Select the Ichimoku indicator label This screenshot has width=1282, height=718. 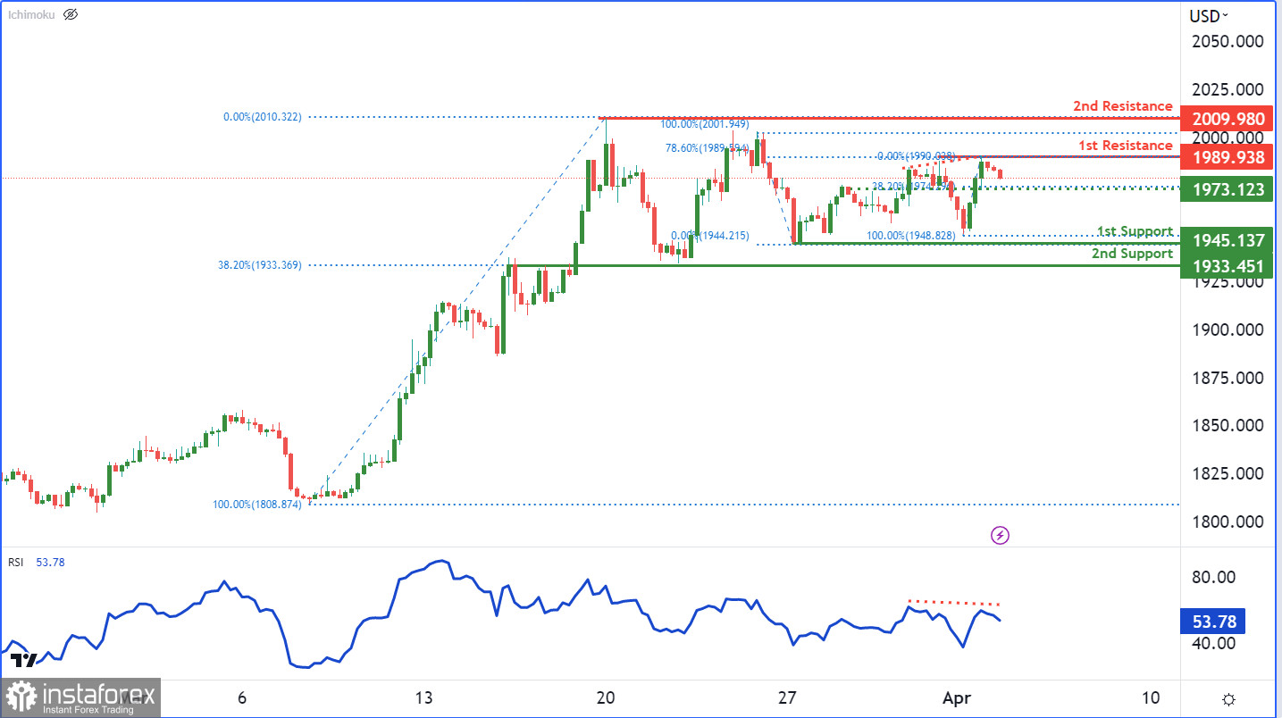click(x=32, y=14)
